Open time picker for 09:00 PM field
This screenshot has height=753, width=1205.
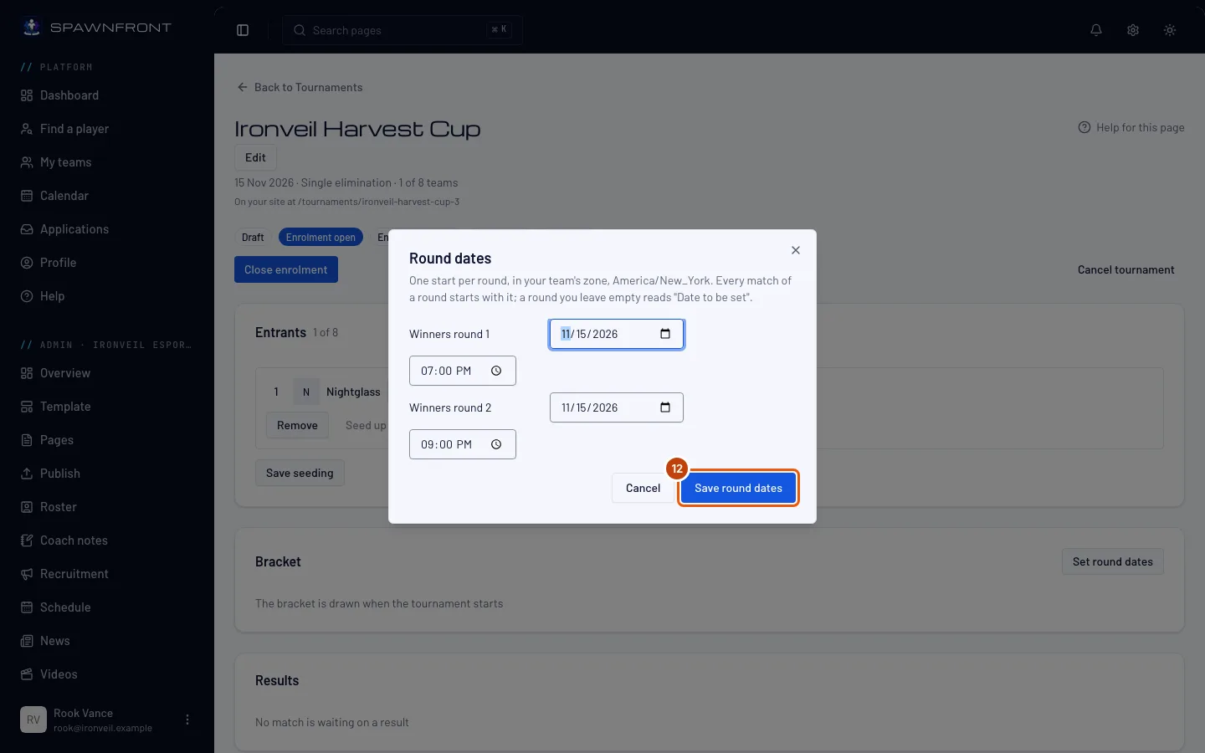496,444
